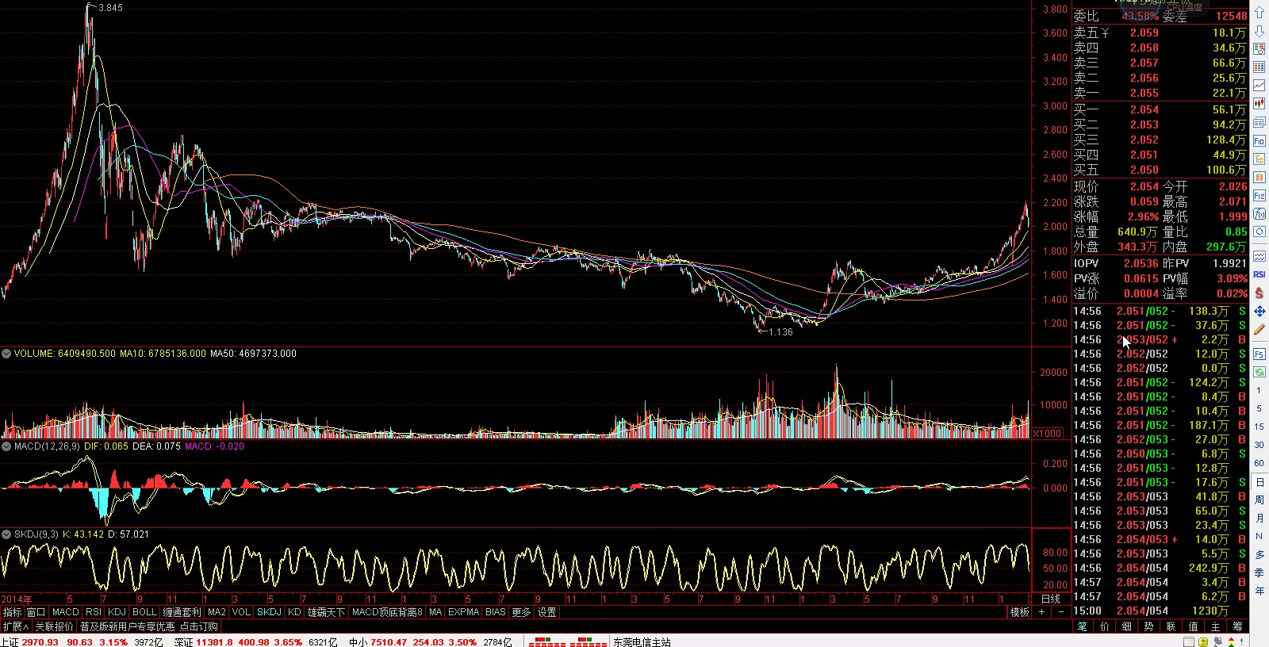Open the 模板 template menu

1020,612
